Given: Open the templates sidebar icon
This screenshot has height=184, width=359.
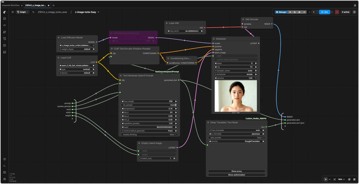Looking at the screenshot, I should point(4,45).
